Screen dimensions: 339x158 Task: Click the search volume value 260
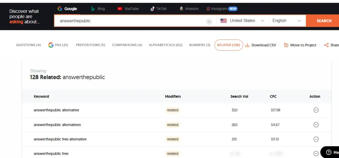[234, 125]
